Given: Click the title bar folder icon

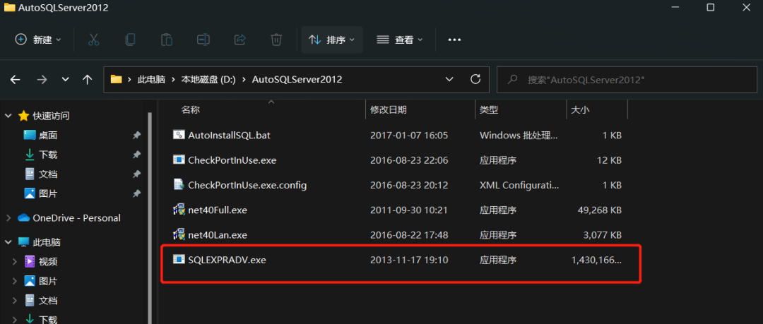Looking at the screenshot, I should 9,7.
